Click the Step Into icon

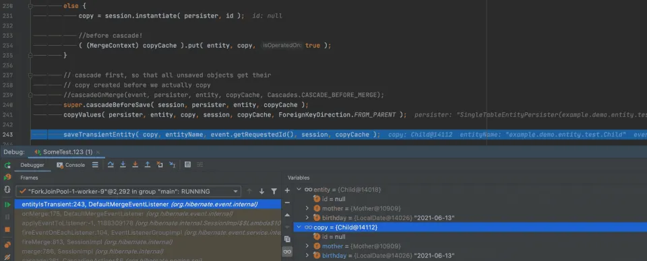tap(123, 165)
